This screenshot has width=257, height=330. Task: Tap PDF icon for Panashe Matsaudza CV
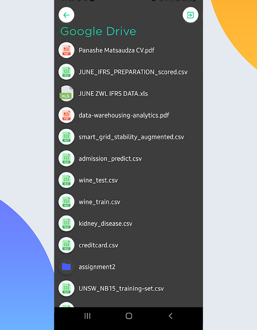[67, 50]
